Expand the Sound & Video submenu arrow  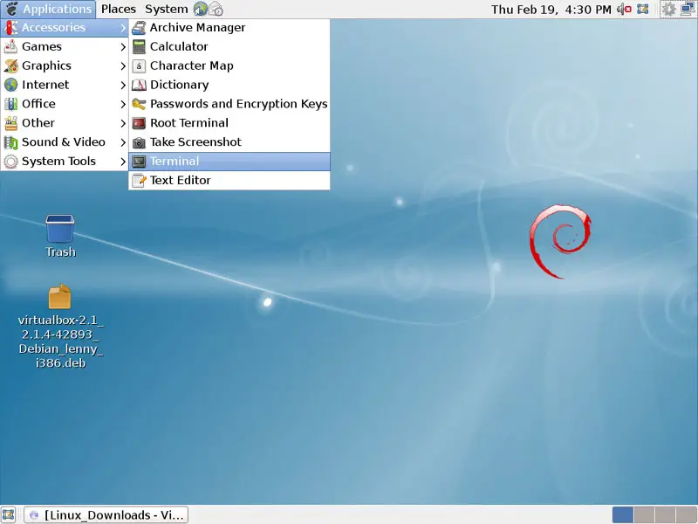click(x=123, y=142)
